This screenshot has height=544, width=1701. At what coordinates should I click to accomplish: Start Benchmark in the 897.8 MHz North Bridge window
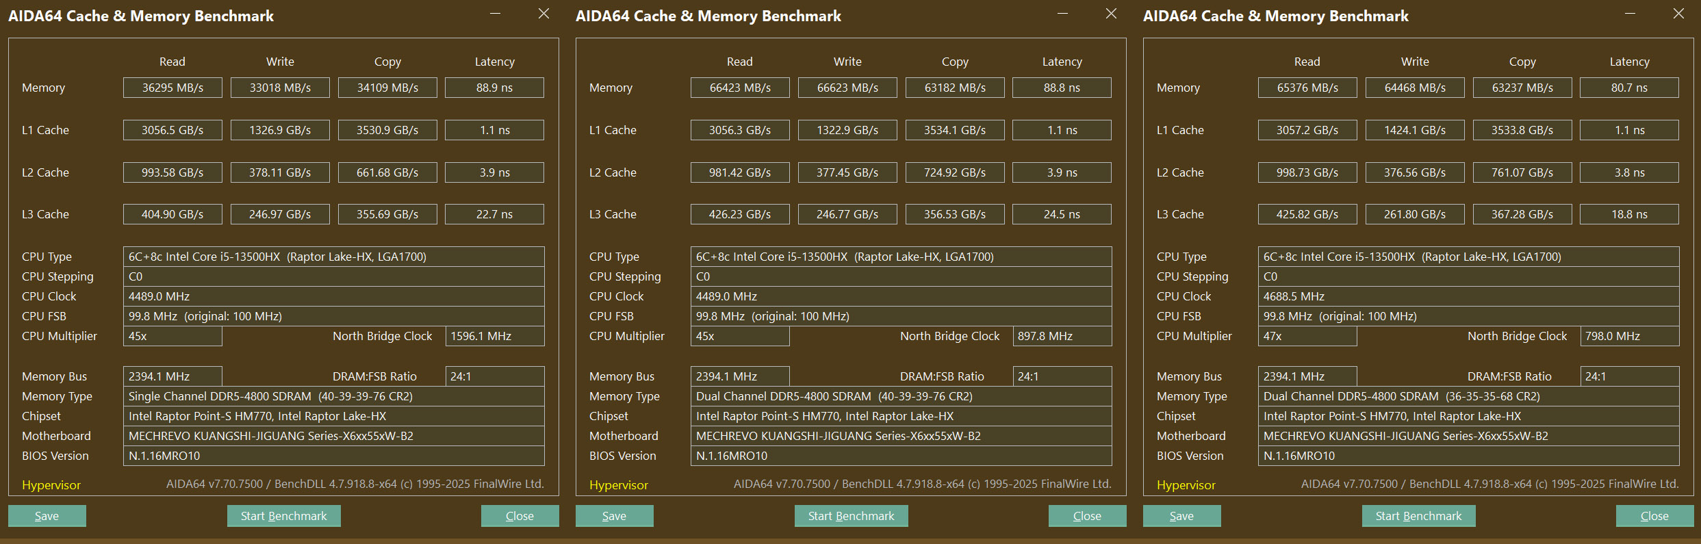[x=851, y=516]
